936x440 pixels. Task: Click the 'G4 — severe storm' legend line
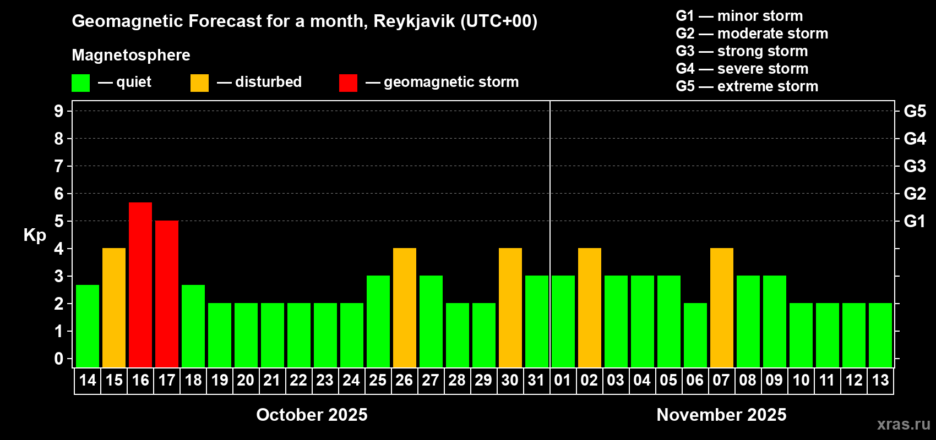(742, 69)
